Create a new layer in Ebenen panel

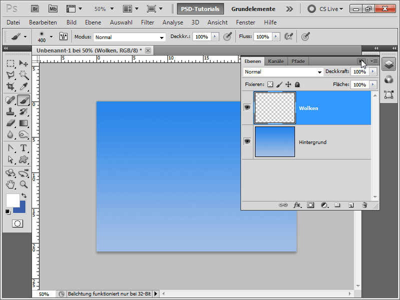pyautogui.click(x=351, y=205)
